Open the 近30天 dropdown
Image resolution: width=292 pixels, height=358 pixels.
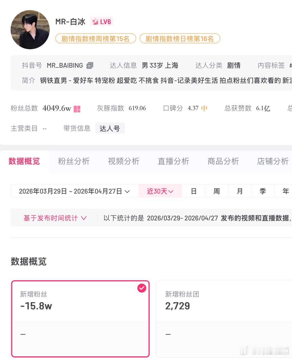160,191
